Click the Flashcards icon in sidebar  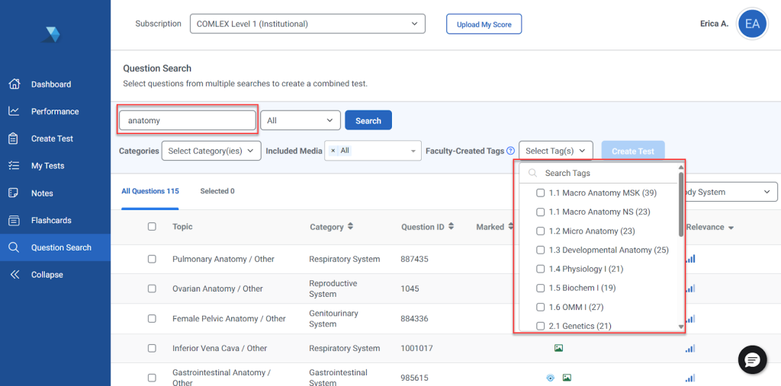[x=14, y=221]
